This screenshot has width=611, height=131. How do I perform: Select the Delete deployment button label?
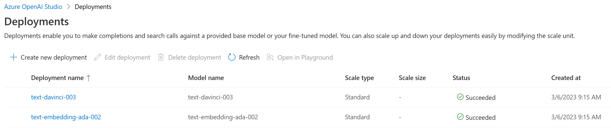(195, 57)
